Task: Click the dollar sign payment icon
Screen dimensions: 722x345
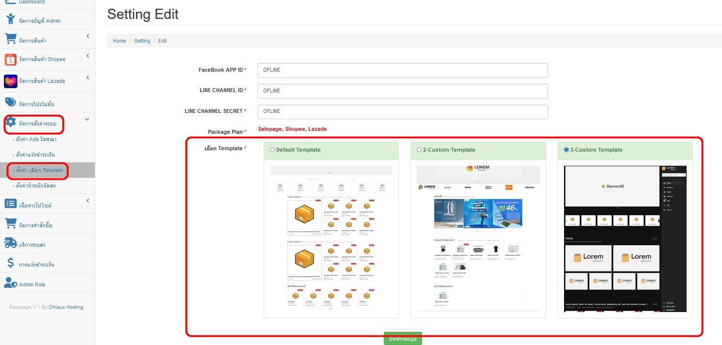Action: [11, 264]
